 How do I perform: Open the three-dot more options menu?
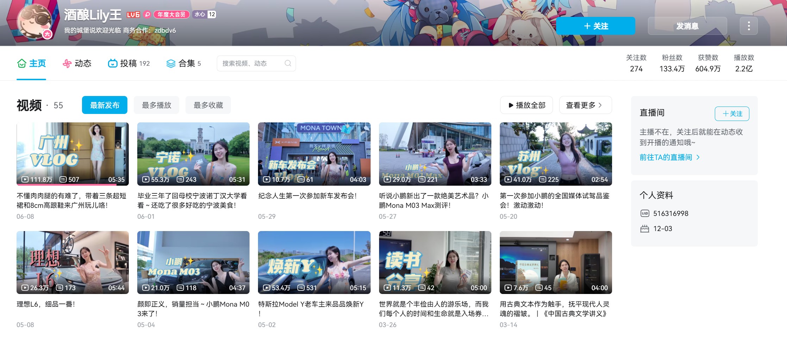[749, 26]
